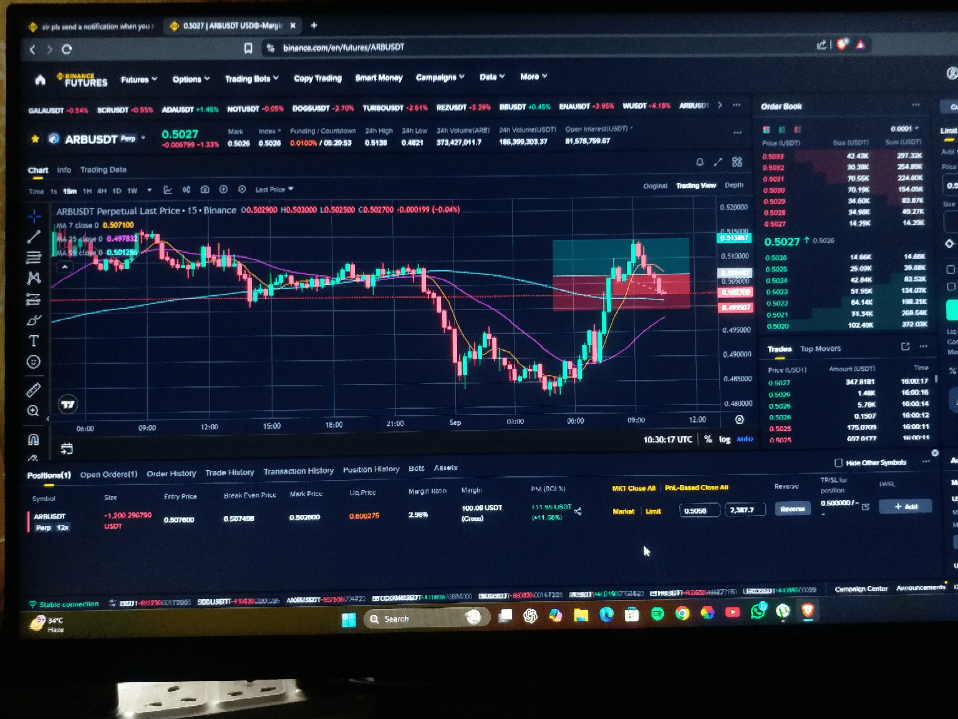Edit the close price field 0.5068

click(699, 511)
